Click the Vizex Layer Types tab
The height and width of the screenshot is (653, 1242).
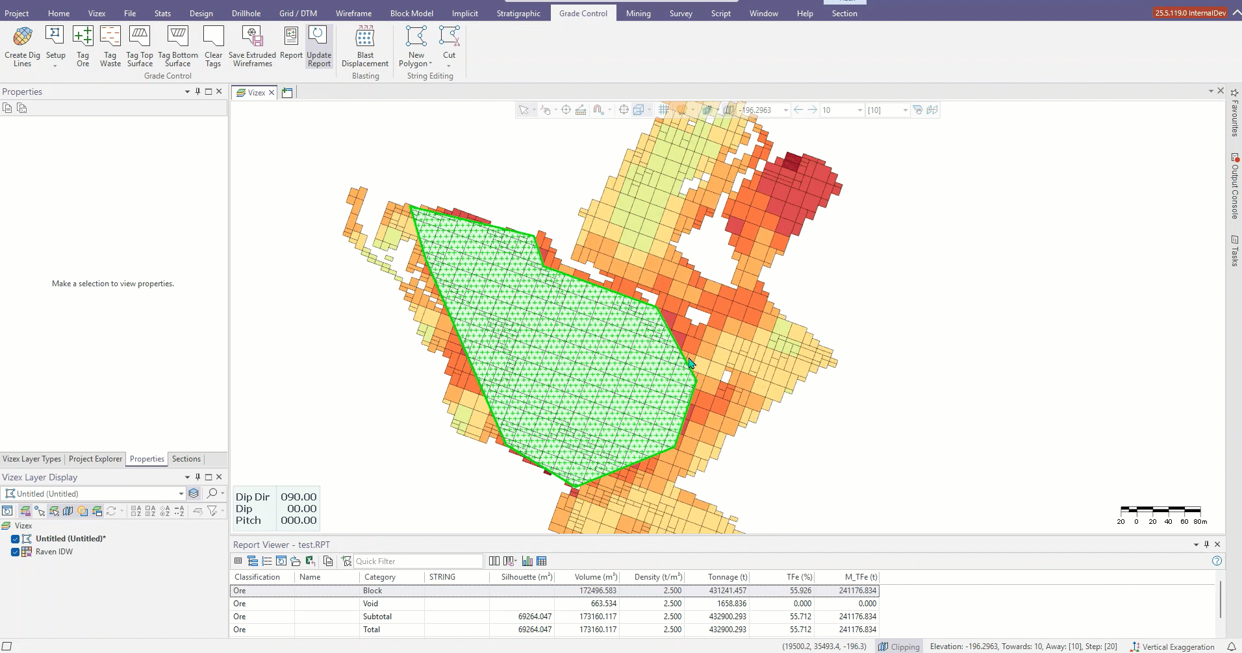32,459
